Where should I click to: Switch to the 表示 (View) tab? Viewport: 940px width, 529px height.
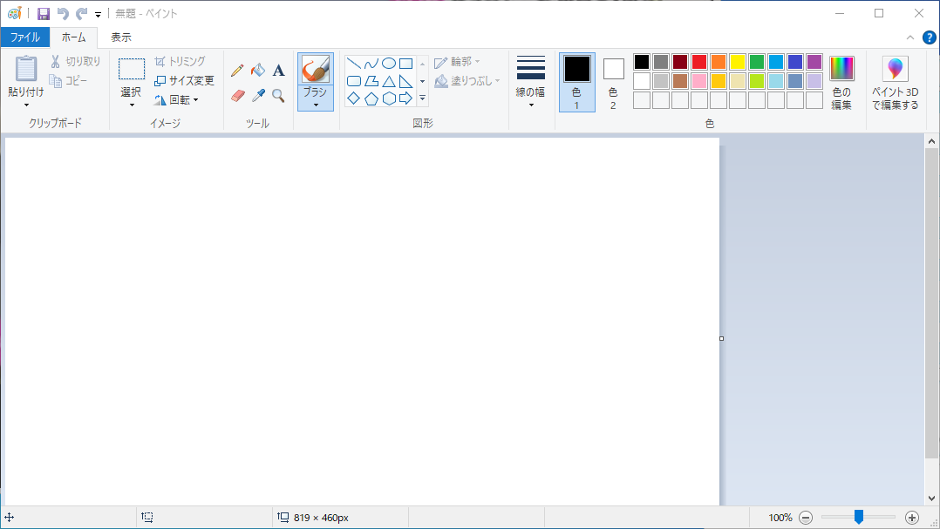(120, 37)
